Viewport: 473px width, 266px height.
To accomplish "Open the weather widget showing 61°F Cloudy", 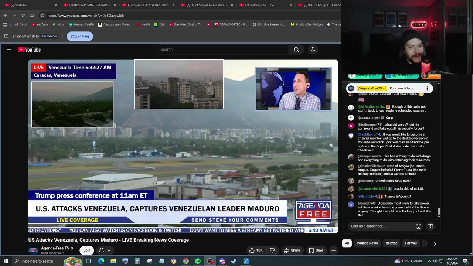I will click(x=408, y=261).
